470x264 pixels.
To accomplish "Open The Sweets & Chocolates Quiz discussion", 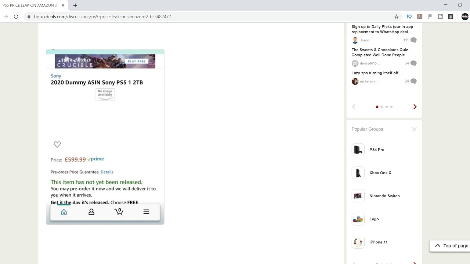I will coord(381,52).
